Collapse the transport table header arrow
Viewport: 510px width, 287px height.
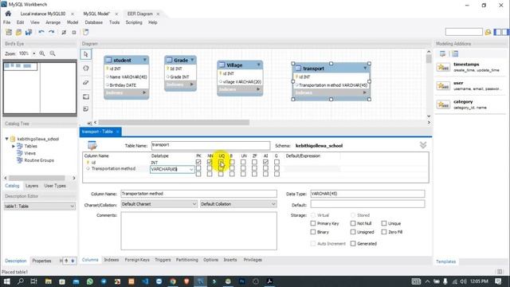pos(365,69)
